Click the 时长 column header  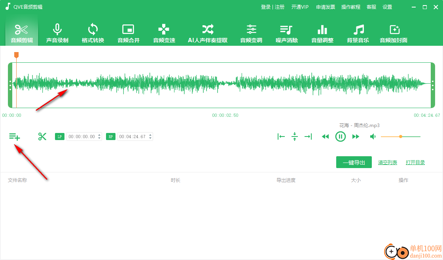pos(176,180)
